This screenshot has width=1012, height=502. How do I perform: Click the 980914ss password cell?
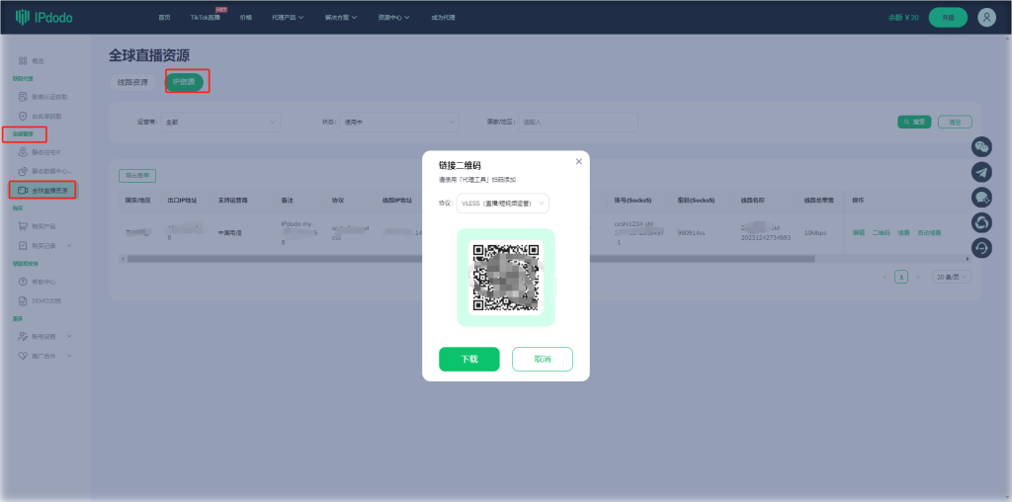click(691, 232)
